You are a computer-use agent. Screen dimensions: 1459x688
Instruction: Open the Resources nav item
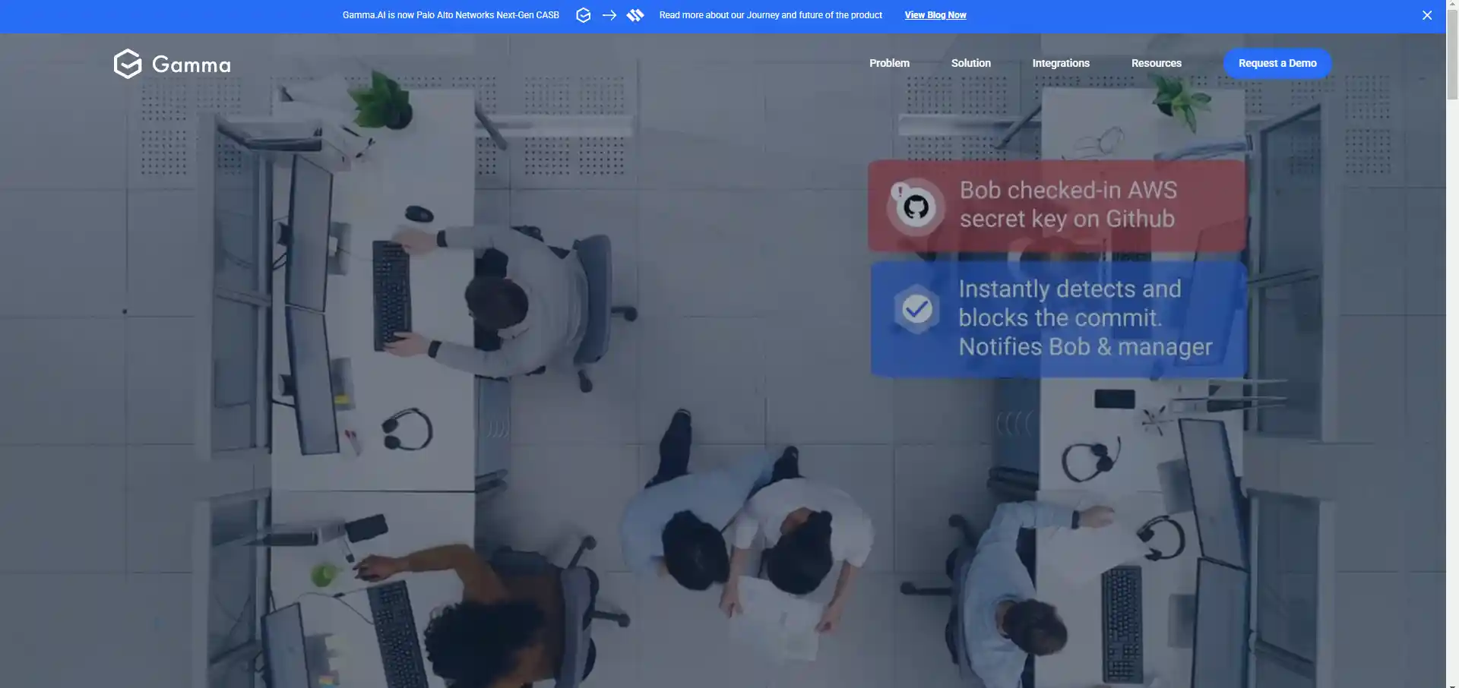click(1156, 63)
